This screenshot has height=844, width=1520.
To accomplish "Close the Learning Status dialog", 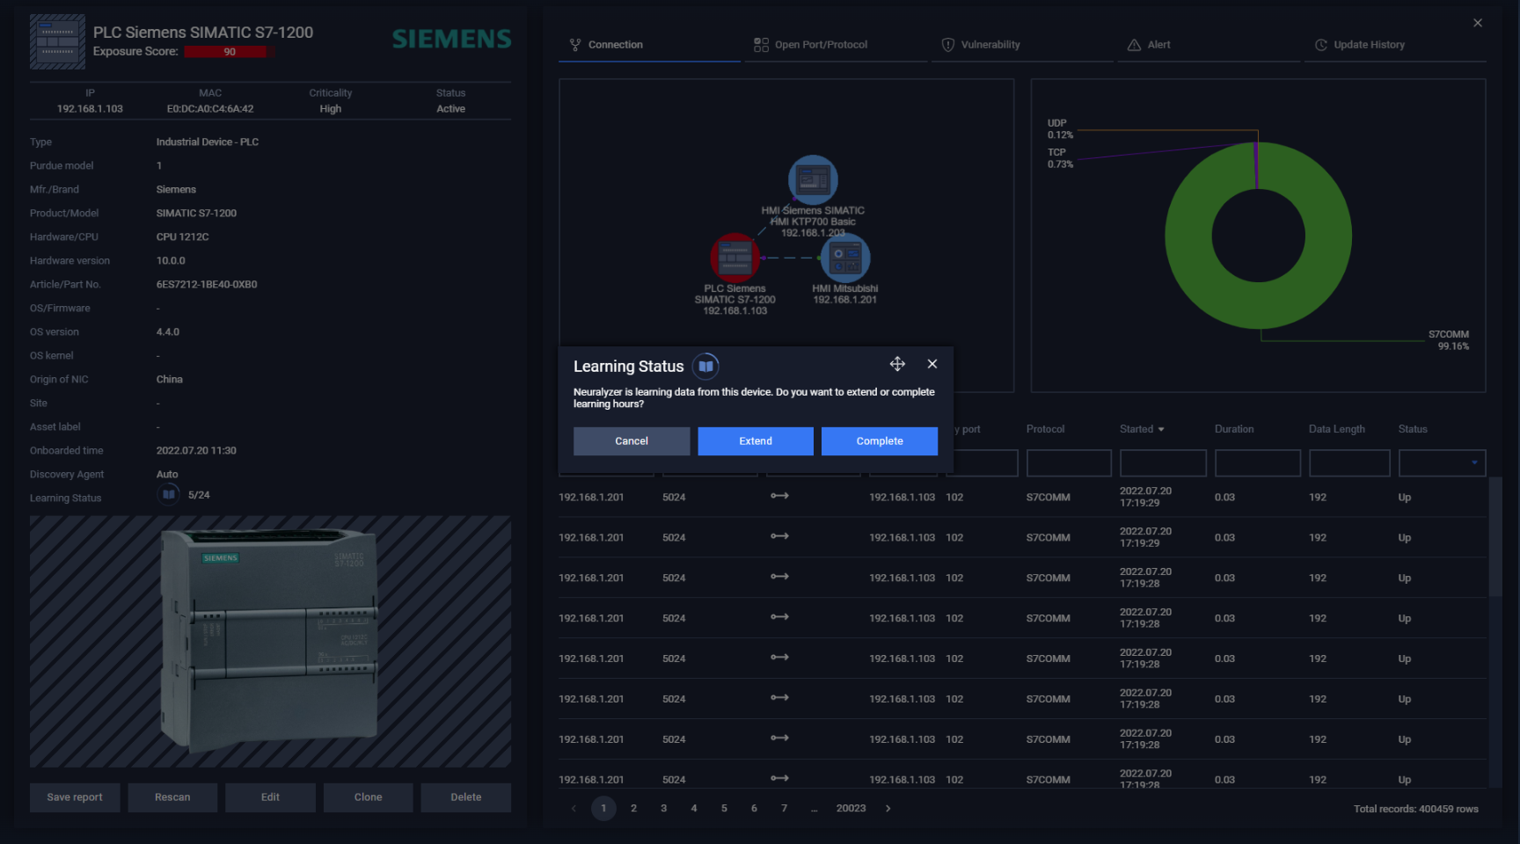I will [932, 364].
